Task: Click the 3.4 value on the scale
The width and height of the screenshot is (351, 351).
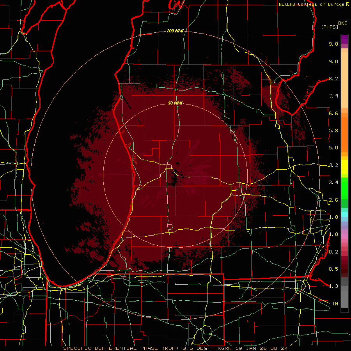Action: 333,183
